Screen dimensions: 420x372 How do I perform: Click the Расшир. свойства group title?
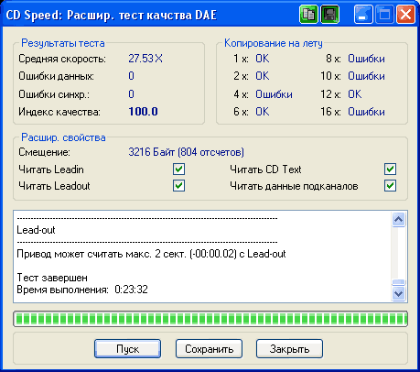[63, 137]
